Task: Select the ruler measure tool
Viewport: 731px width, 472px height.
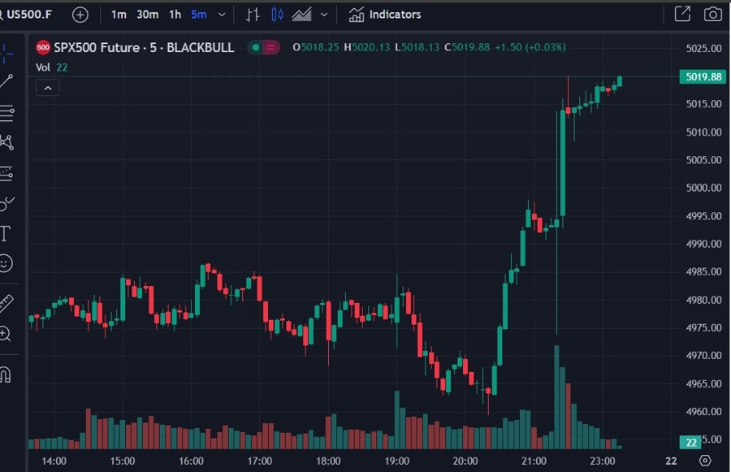Action: pyautogui.click(x=6, y=304)
